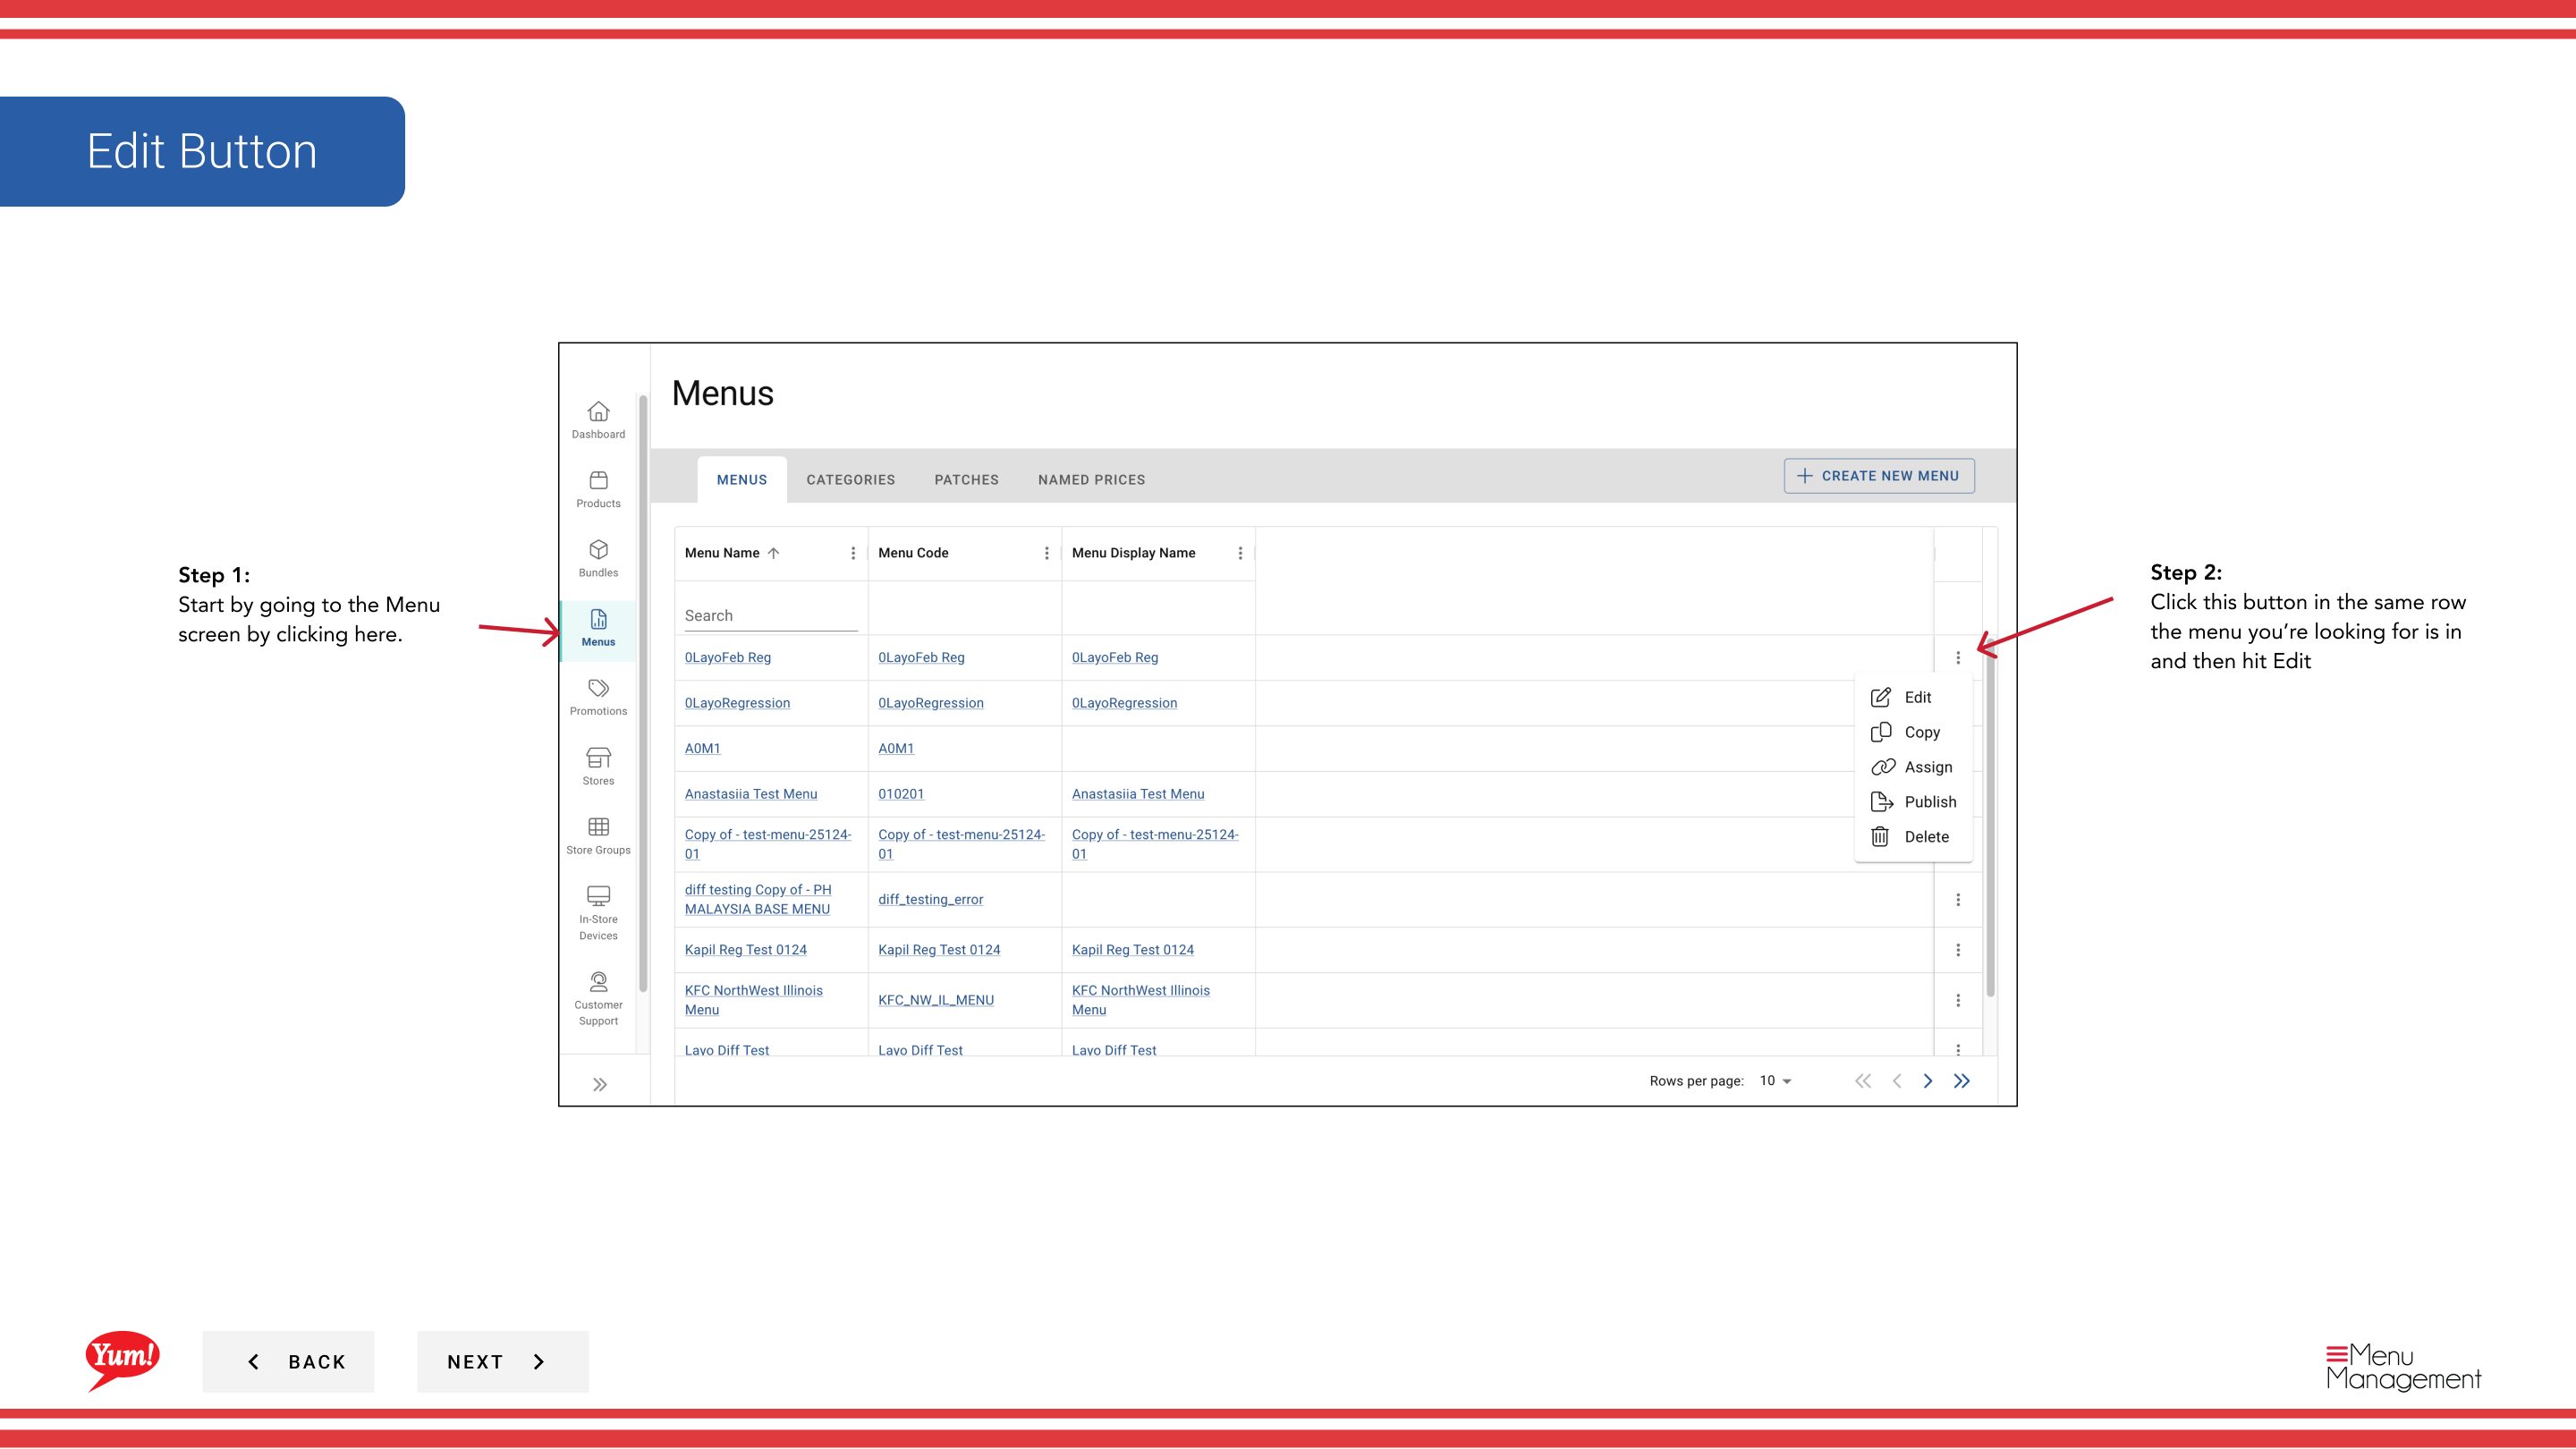Click the Copy icon in context menu
The width and height of the screenshot is (2576, 1449).
click(1880, 732)
